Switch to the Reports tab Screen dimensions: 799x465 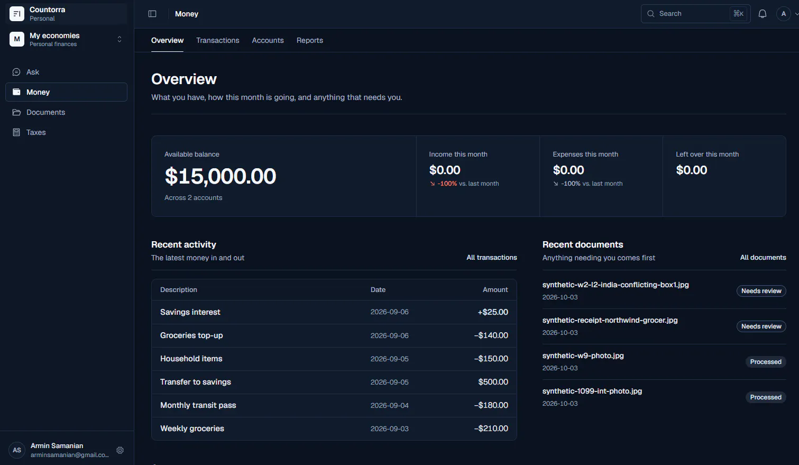coord(310,40)
